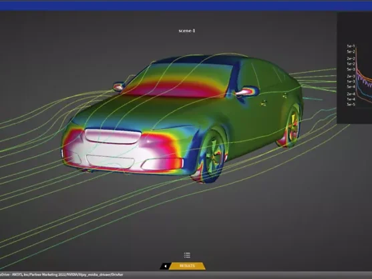Select the side mirror left of windshield
Screen dimensions: 372x279
(119, 86)
